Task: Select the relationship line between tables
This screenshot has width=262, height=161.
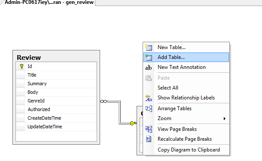Action: pyautogui.click(x=120, y=112)
